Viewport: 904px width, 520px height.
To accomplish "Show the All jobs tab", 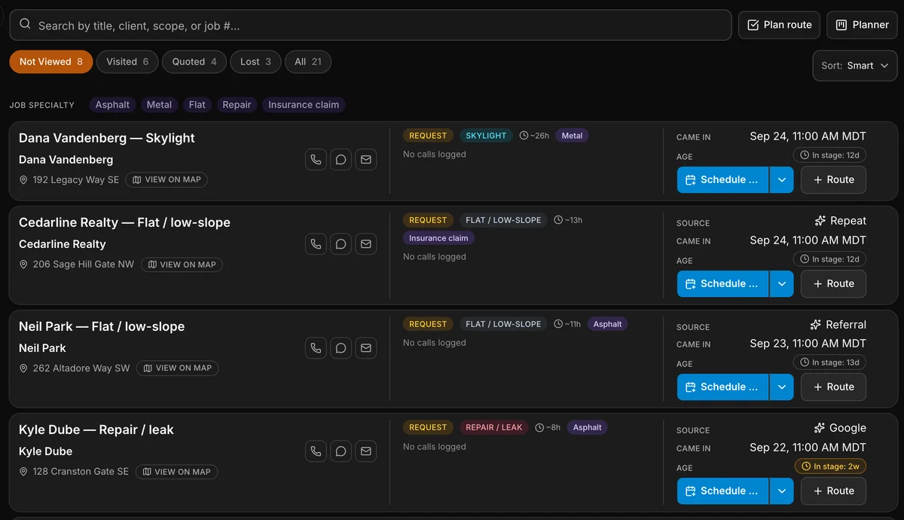I will click(308, 62).
